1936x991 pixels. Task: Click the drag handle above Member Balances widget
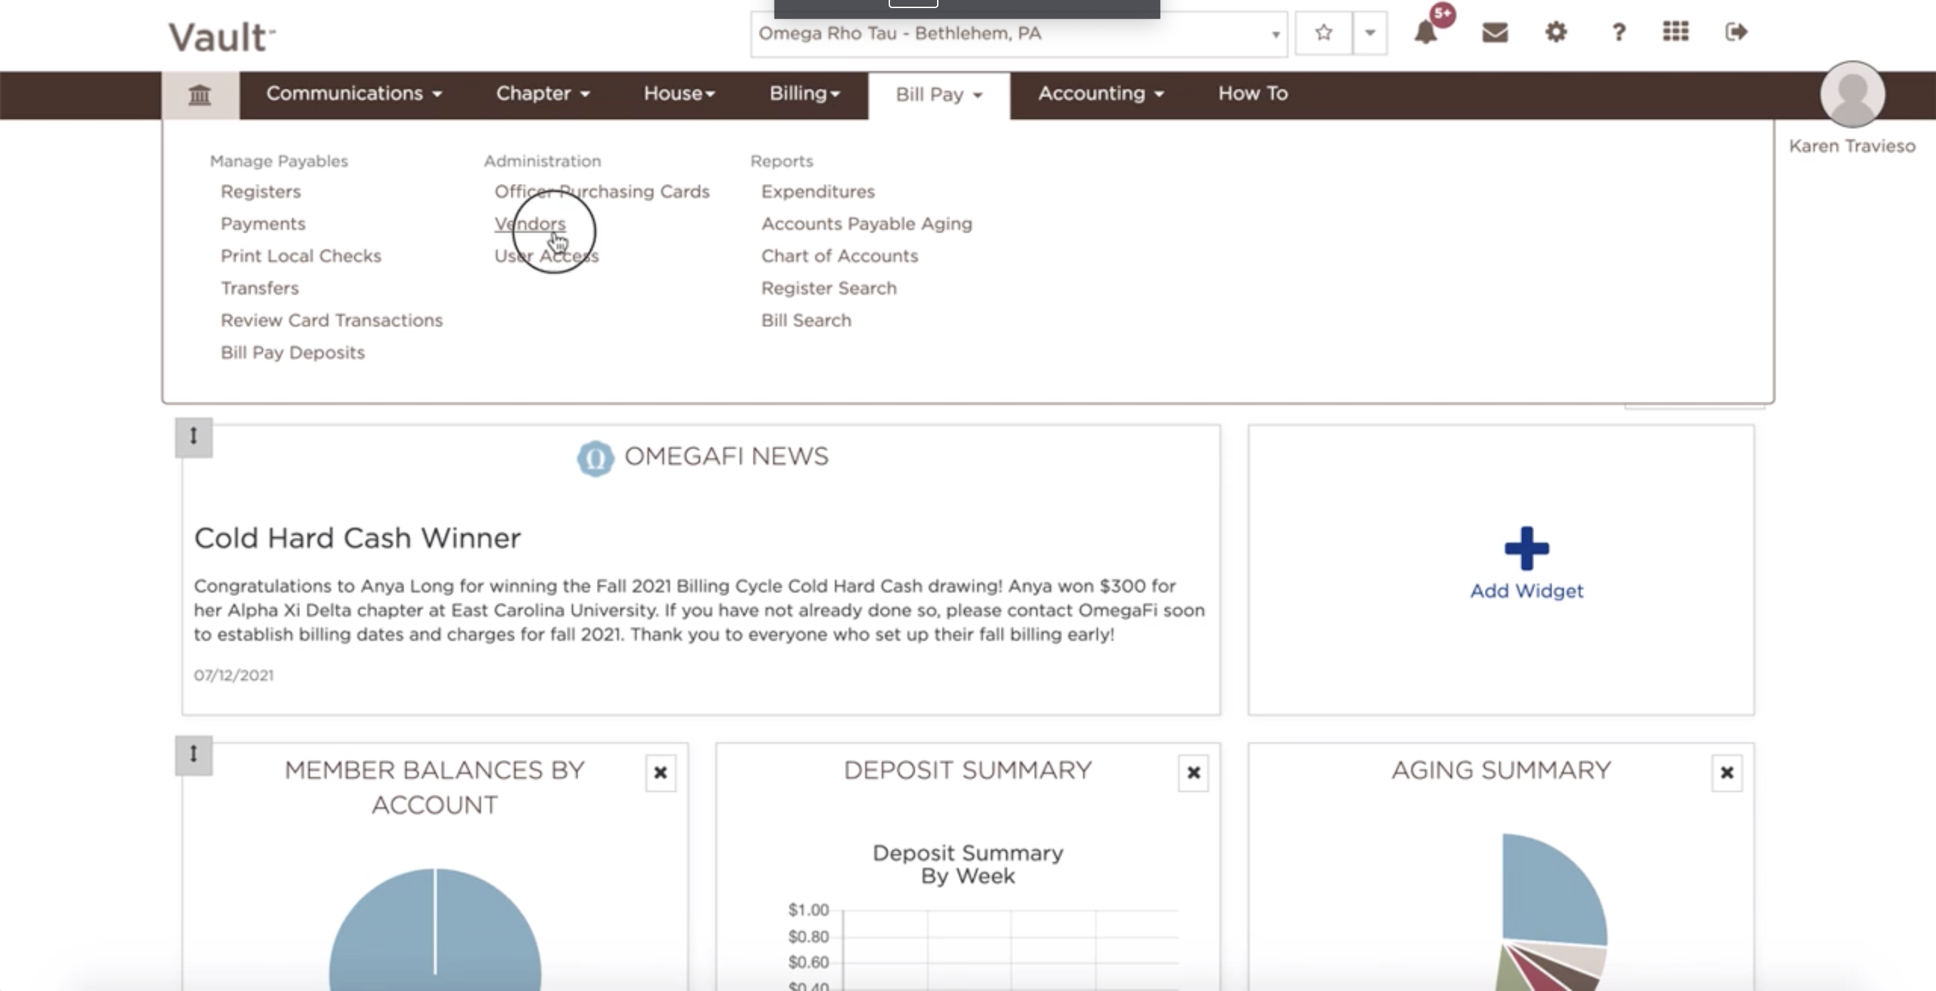[193, 755]
